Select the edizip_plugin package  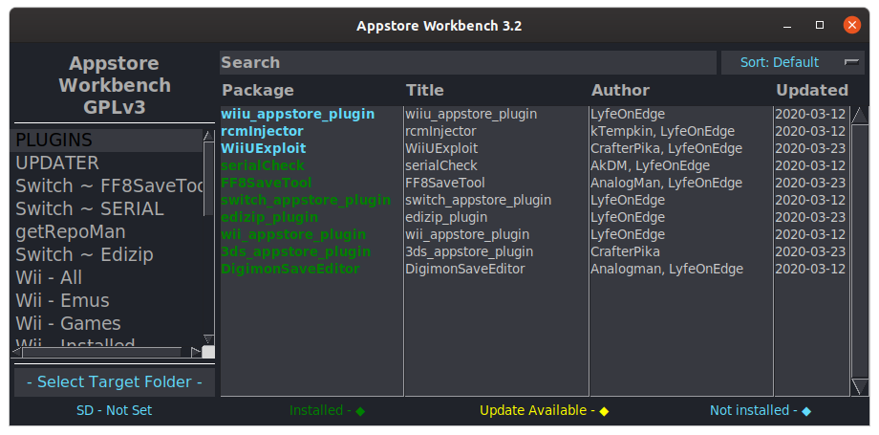click(x=269, y=217)
